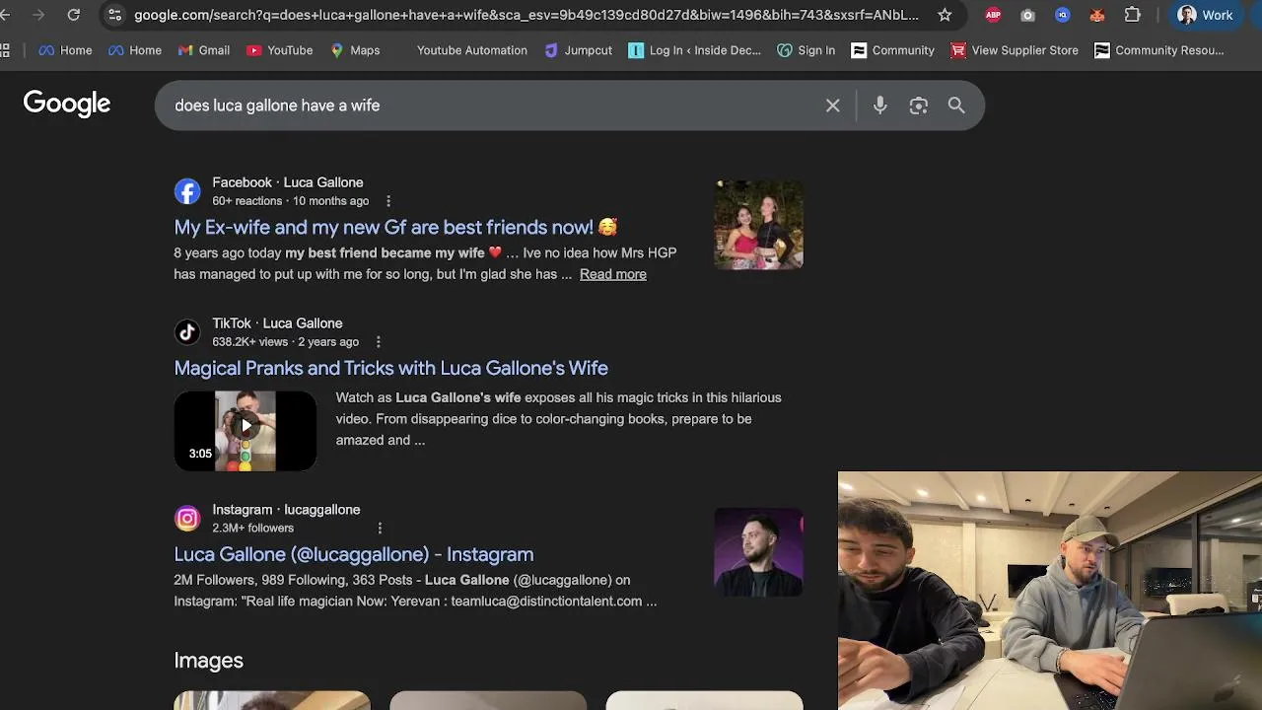The image size is (1262, 710).
Task: Open Community Resou... bookmark
Action: click(x=1159, y=50)
